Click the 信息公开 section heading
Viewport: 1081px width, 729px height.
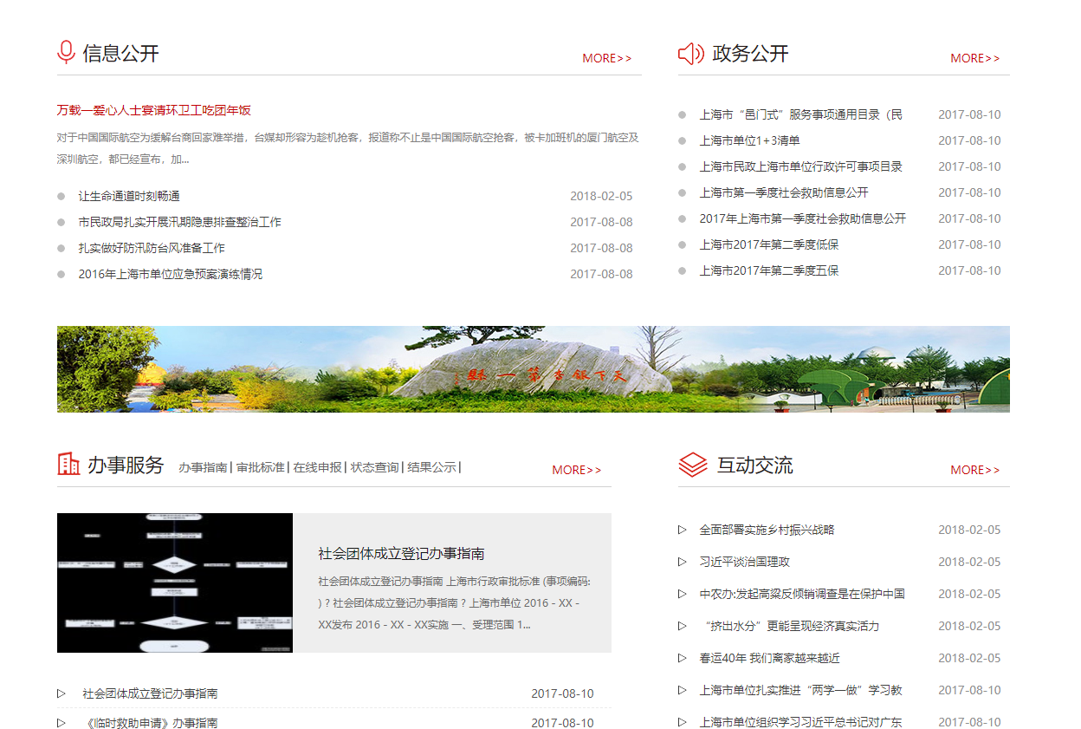pos(121,54)
